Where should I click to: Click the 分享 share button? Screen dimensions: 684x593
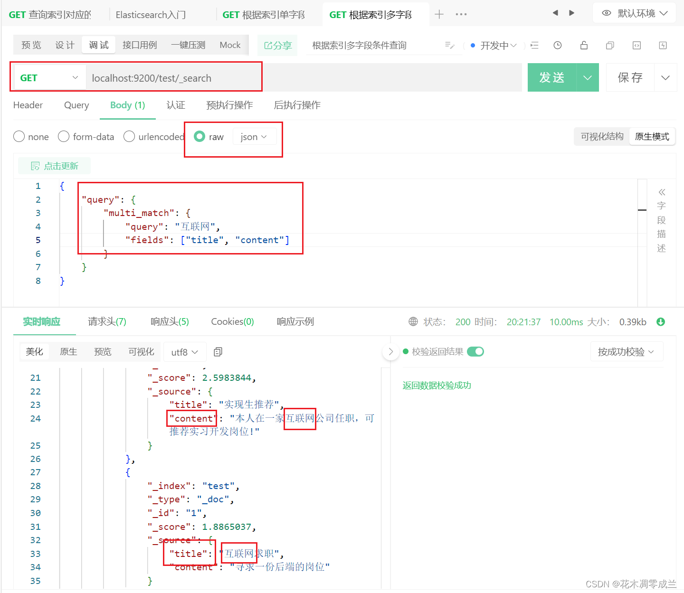pyautogui.click(x=278, y=46)
